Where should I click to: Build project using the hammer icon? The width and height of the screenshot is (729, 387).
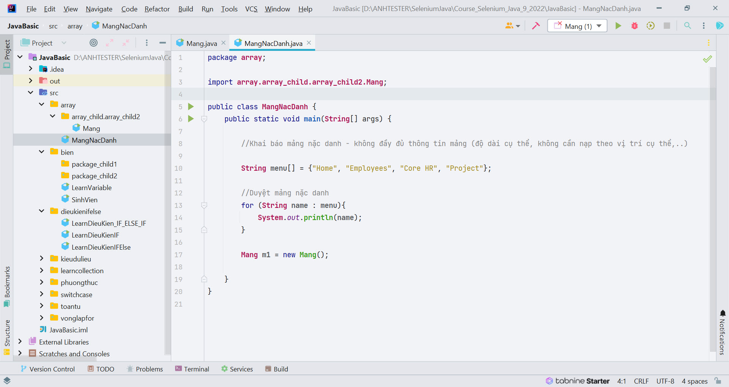(536, 26)
